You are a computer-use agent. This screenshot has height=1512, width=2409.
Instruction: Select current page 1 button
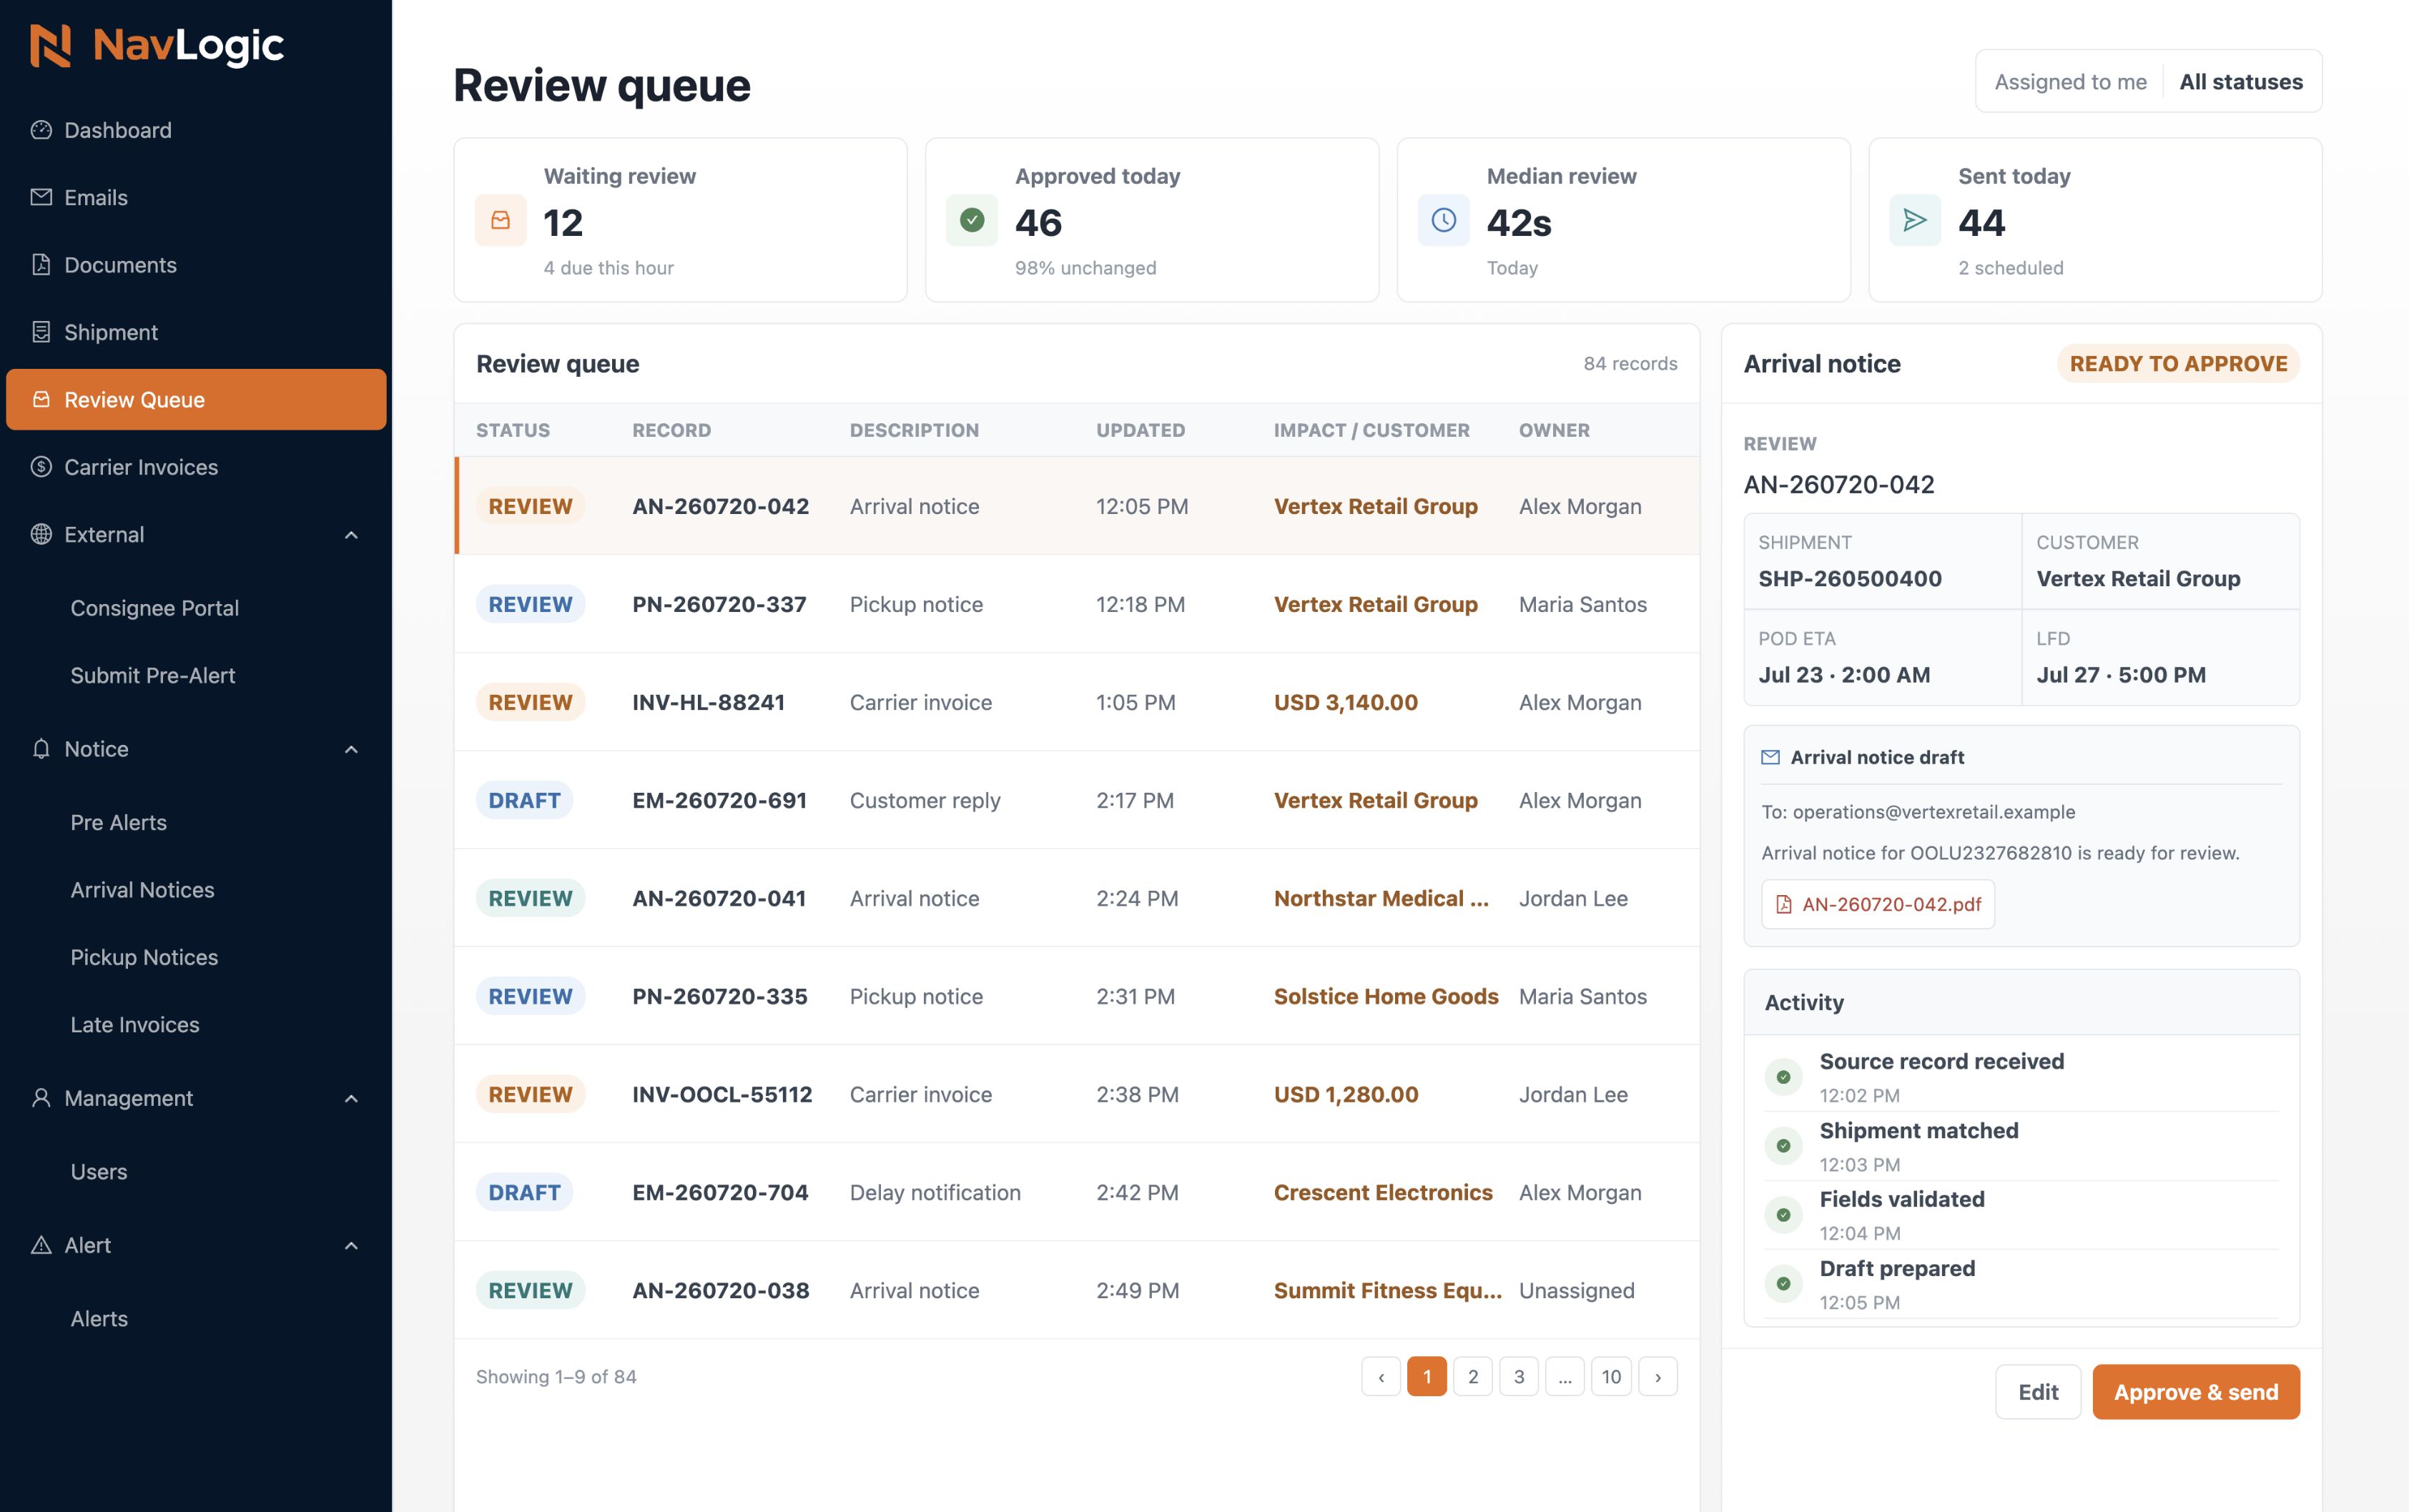(x=1427, y=1376)
